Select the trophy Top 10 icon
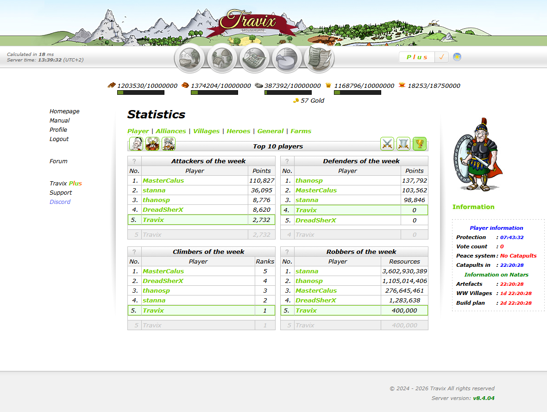547x412 pixels. click(x=419, y=144)
